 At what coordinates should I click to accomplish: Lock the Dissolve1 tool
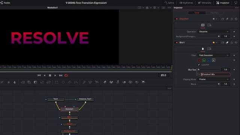(x=232, y=19)
